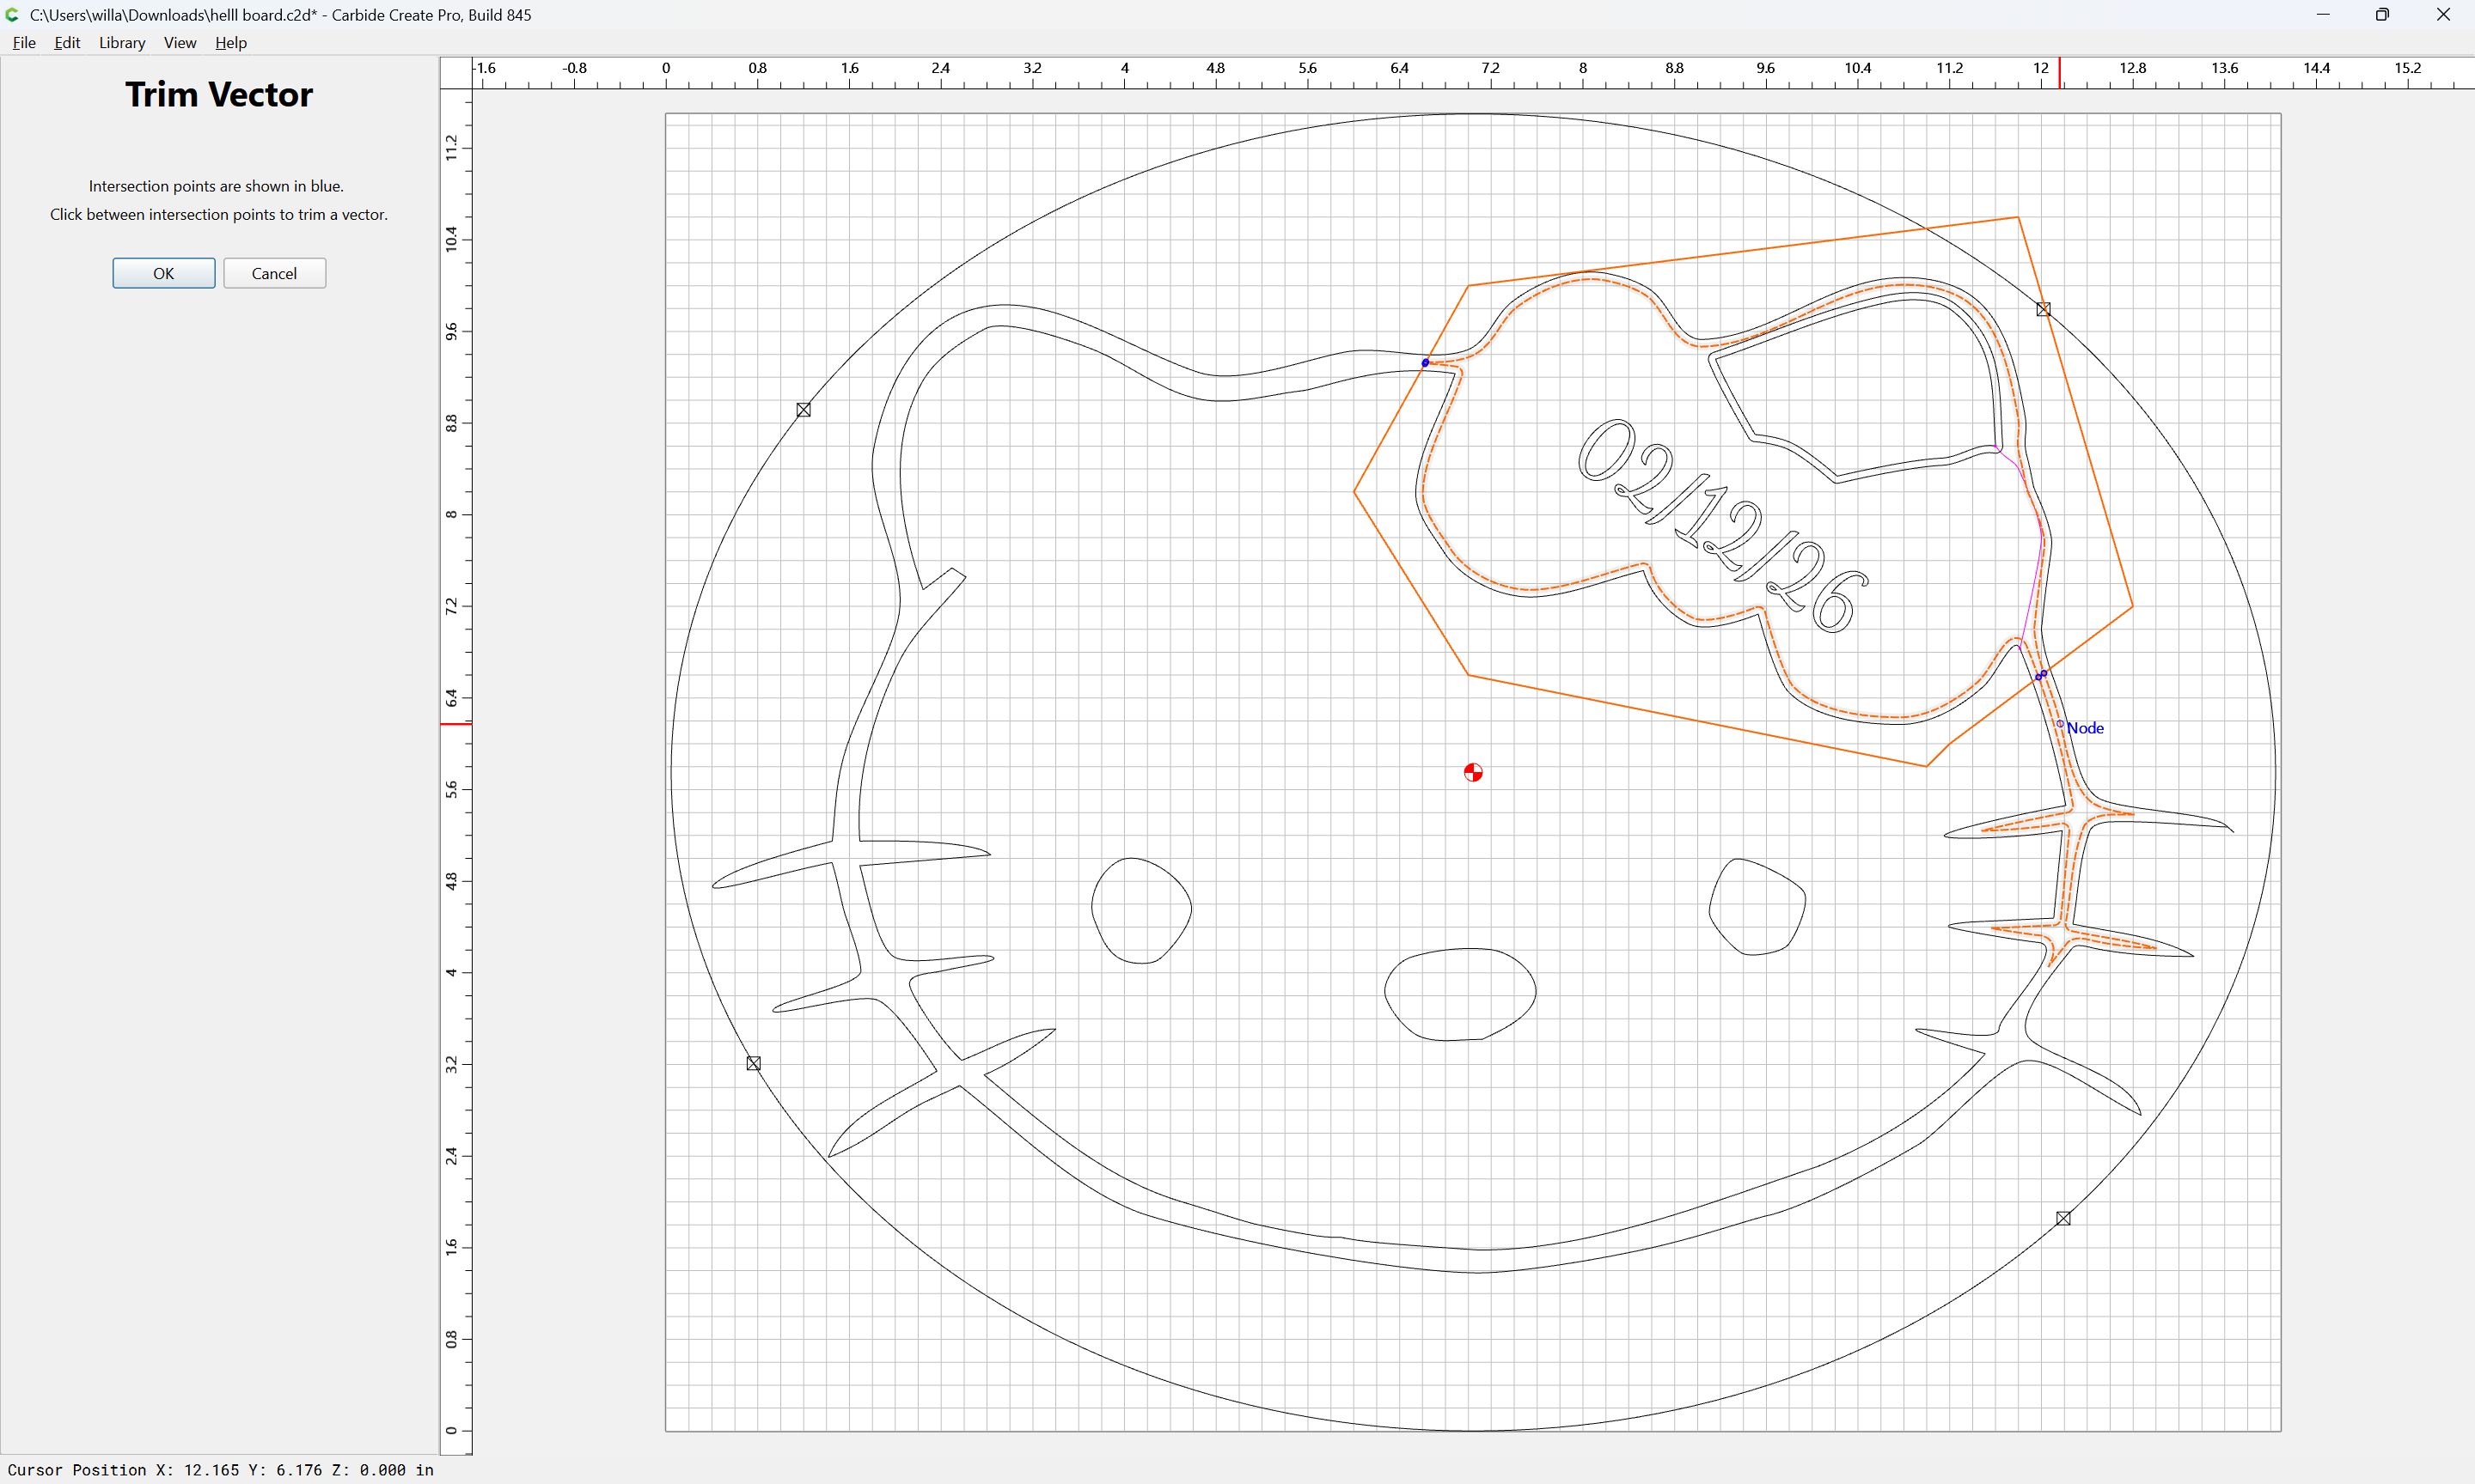Open the Edit menu

(67, 43)
